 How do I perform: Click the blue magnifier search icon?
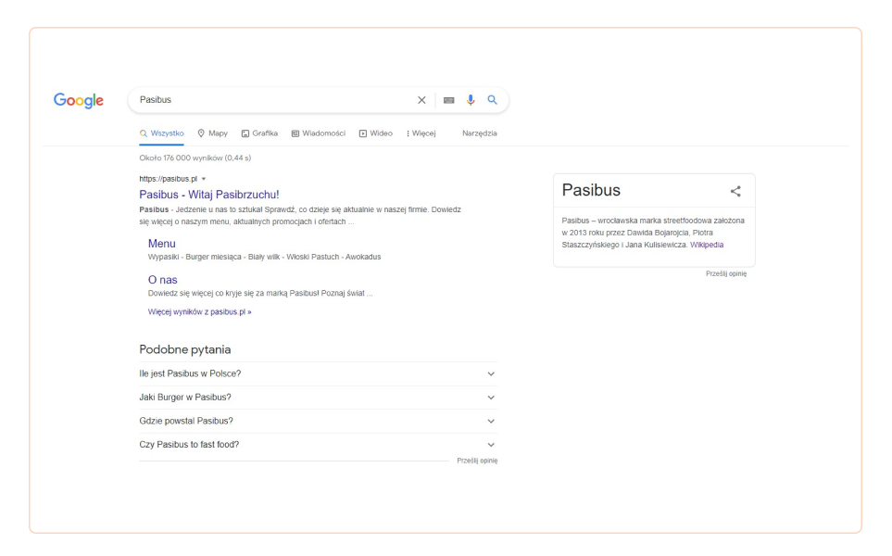(492, 99)
